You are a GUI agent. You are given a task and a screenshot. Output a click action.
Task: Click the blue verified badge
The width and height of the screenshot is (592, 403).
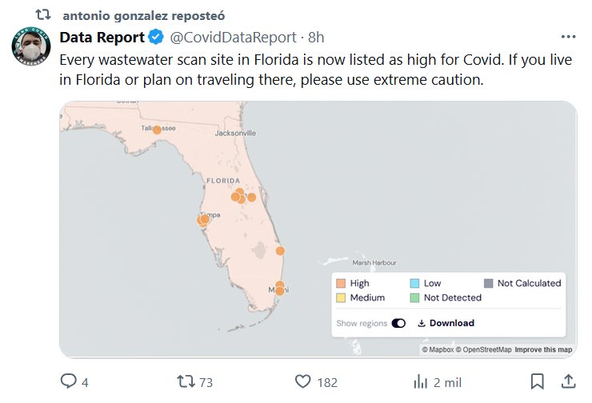pos(157,38)
